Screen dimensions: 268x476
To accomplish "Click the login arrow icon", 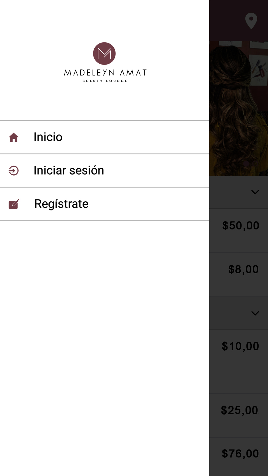I will (14, 171).
